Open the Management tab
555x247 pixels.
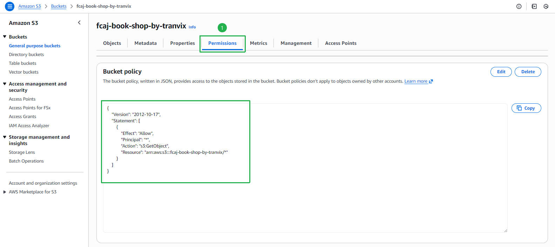(x=296, y=43)
